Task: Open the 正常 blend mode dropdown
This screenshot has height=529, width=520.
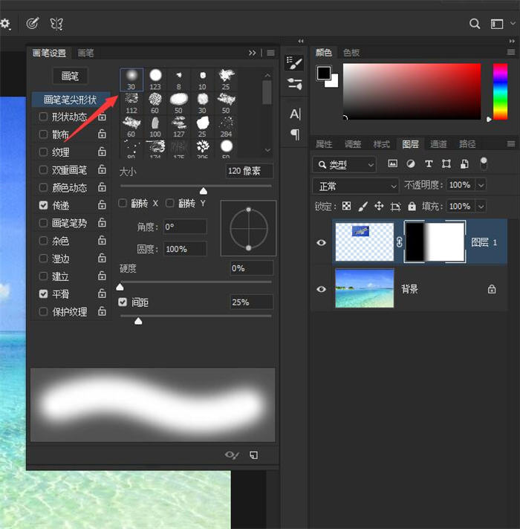Action: point(357,185)
